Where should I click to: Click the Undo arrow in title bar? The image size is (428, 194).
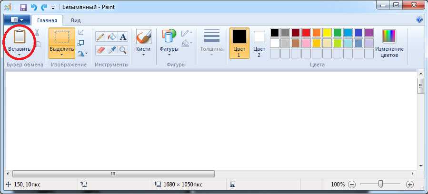pos(33,8)
